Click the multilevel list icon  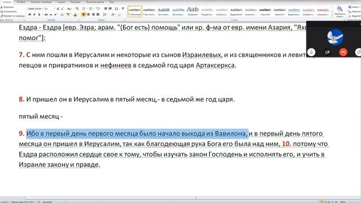[x=98, y=8]
